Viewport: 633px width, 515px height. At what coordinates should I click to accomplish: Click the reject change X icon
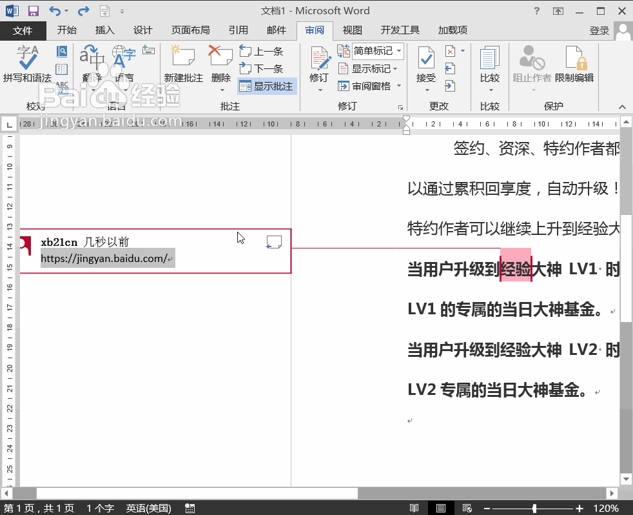(451, 51)
